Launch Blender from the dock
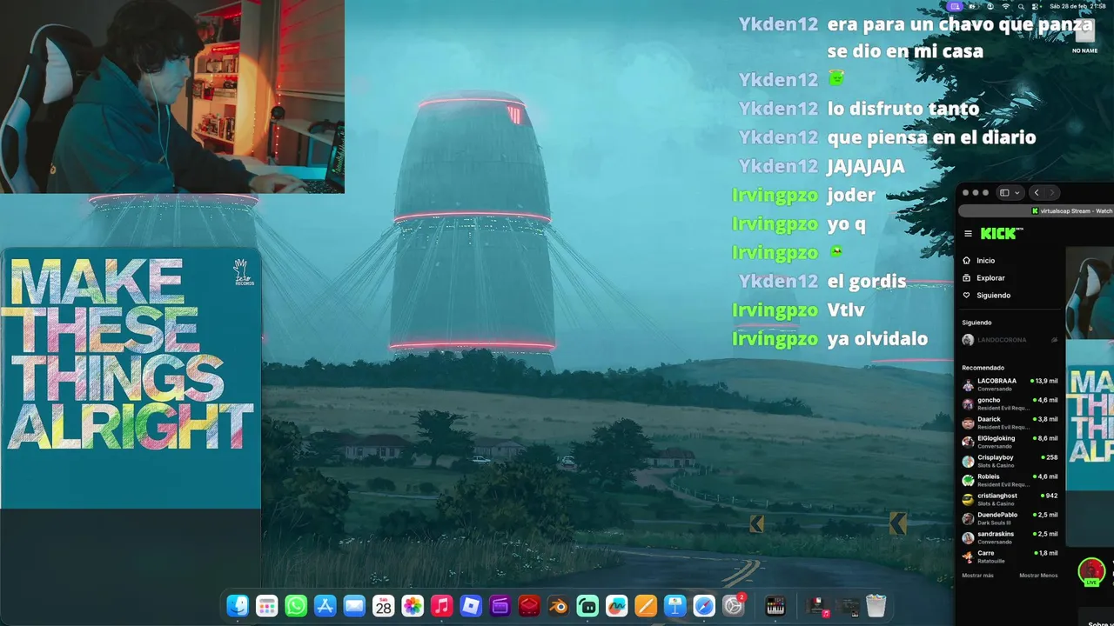The width and height of the screenshot is (1114, 626). point(559,606)
